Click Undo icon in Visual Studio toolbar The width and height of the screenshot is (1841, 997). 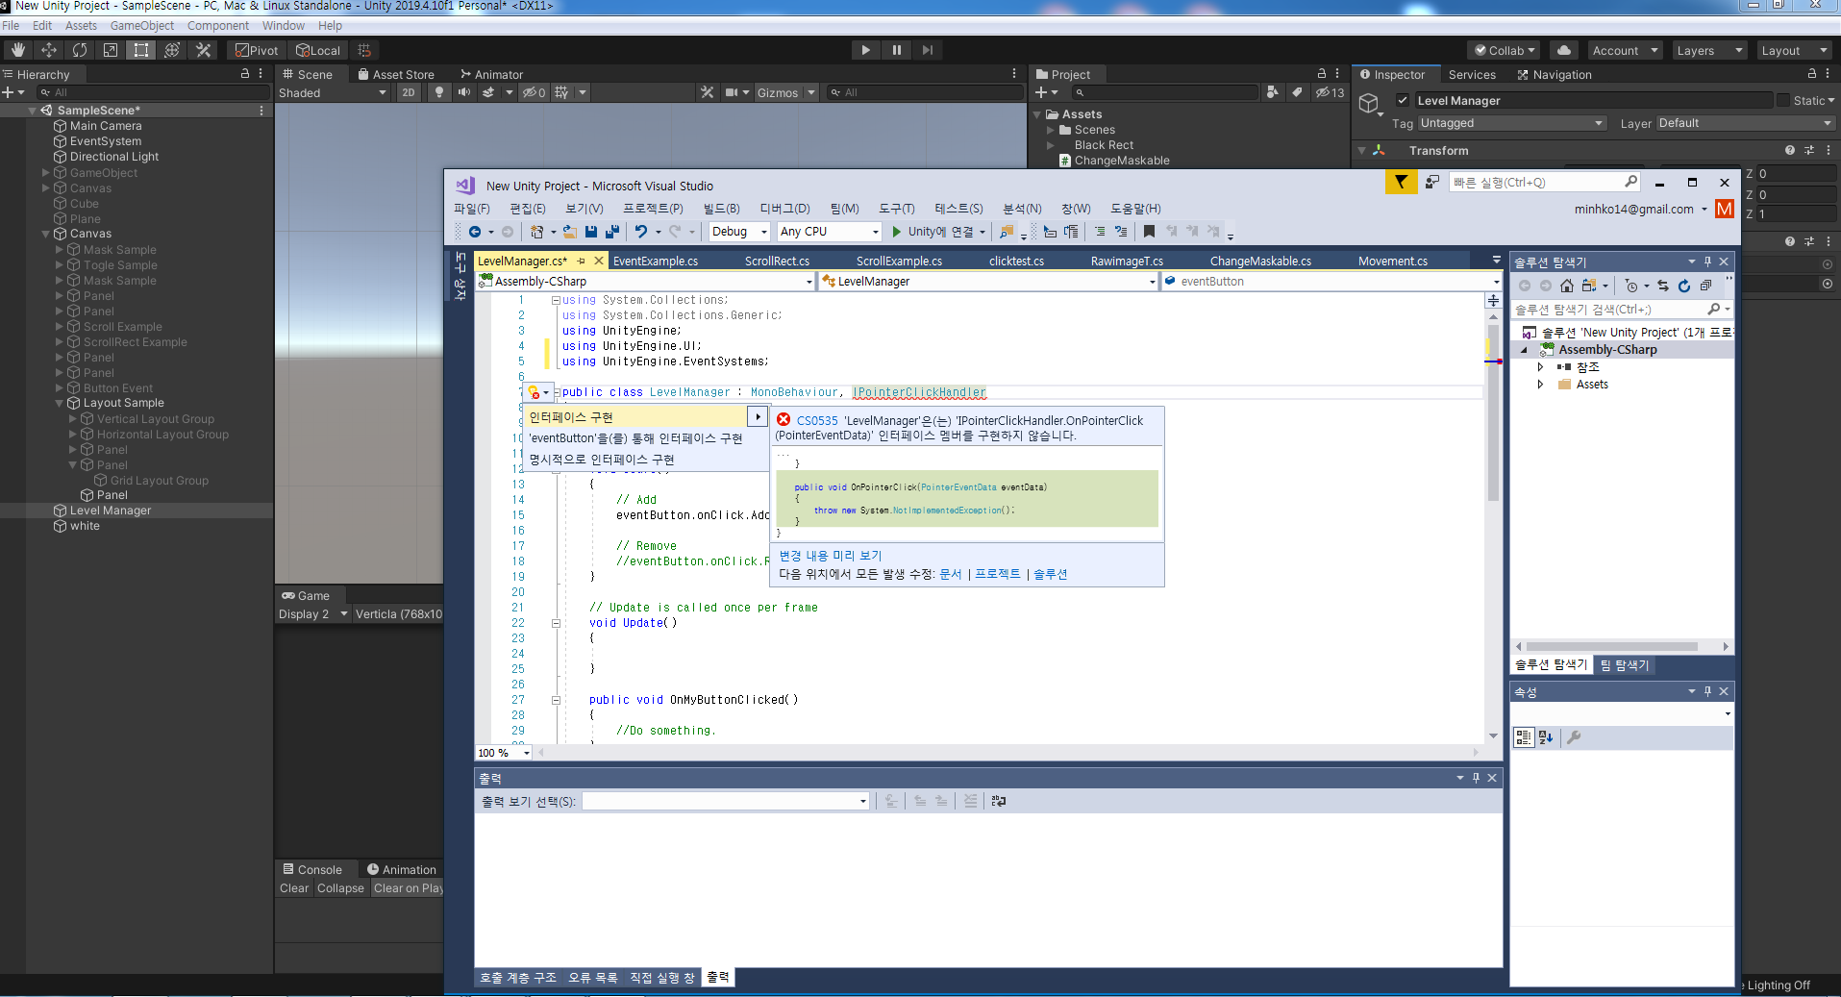(x=641, y=232)
